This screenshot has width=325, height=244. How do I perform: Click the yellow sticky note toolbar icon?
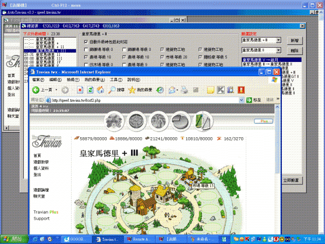pos(210,90)
